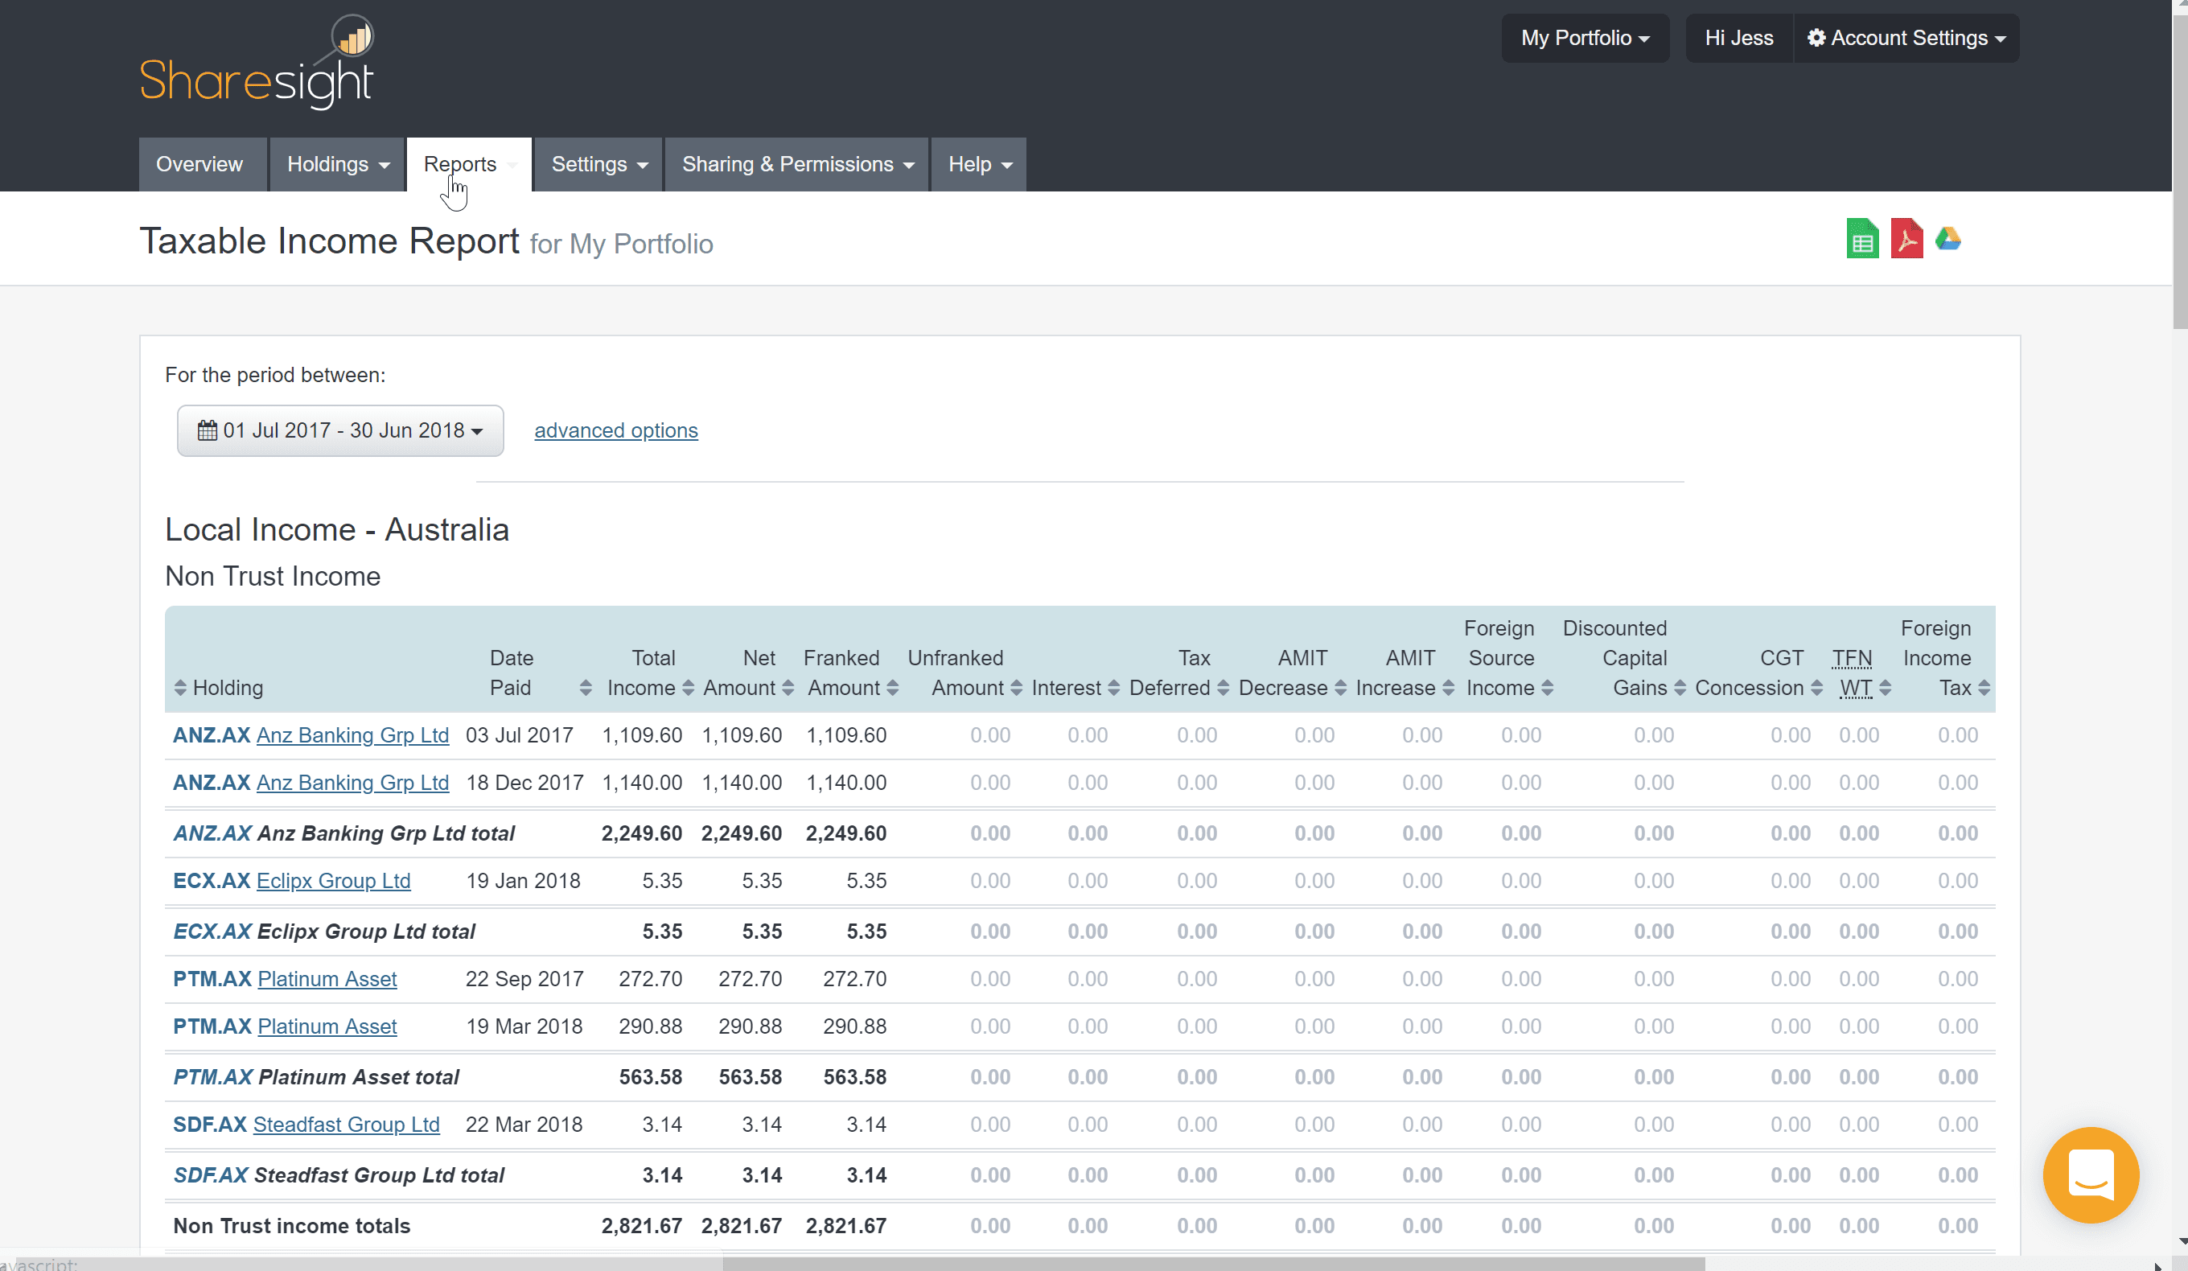2188x1271 pixels.
Task: Open the date range picker dropdown
Action: (x=340, y=430)
